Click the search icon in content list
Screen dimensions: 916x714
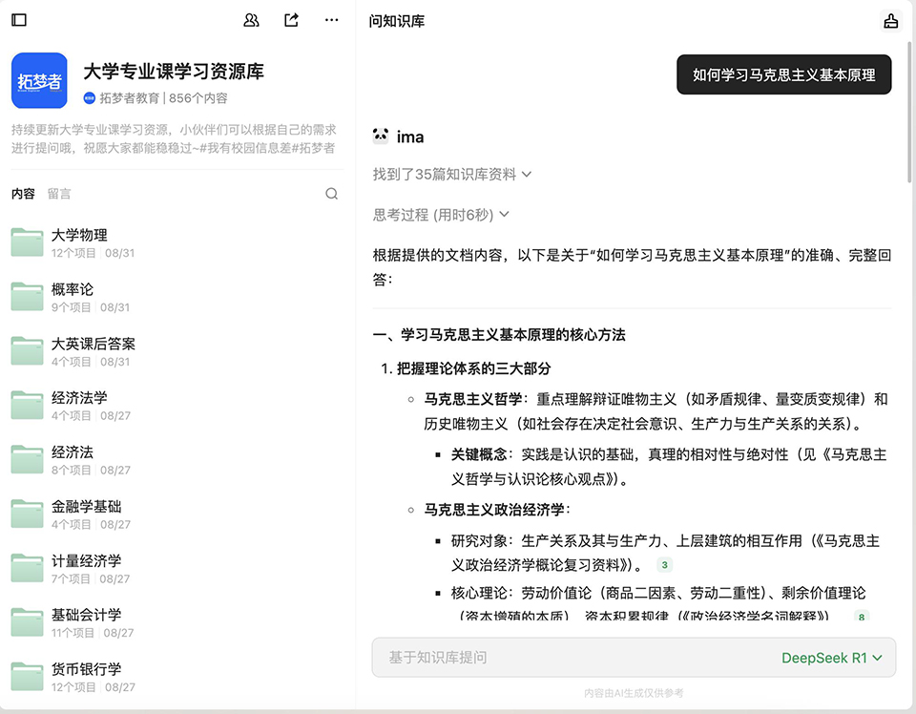click(x=331, y=194)
